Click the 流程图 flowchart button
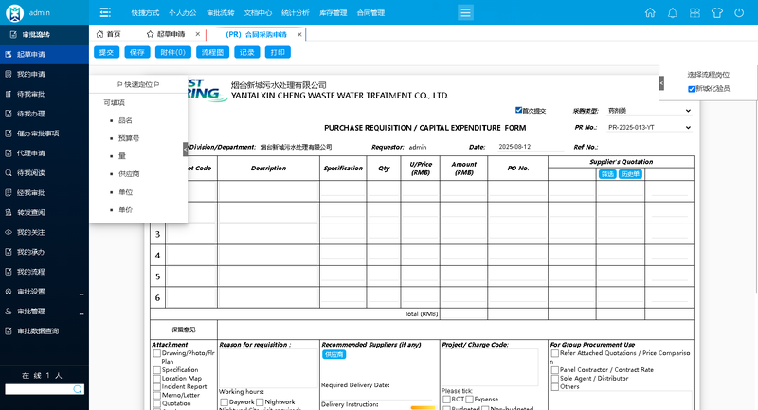 point(212,52)
